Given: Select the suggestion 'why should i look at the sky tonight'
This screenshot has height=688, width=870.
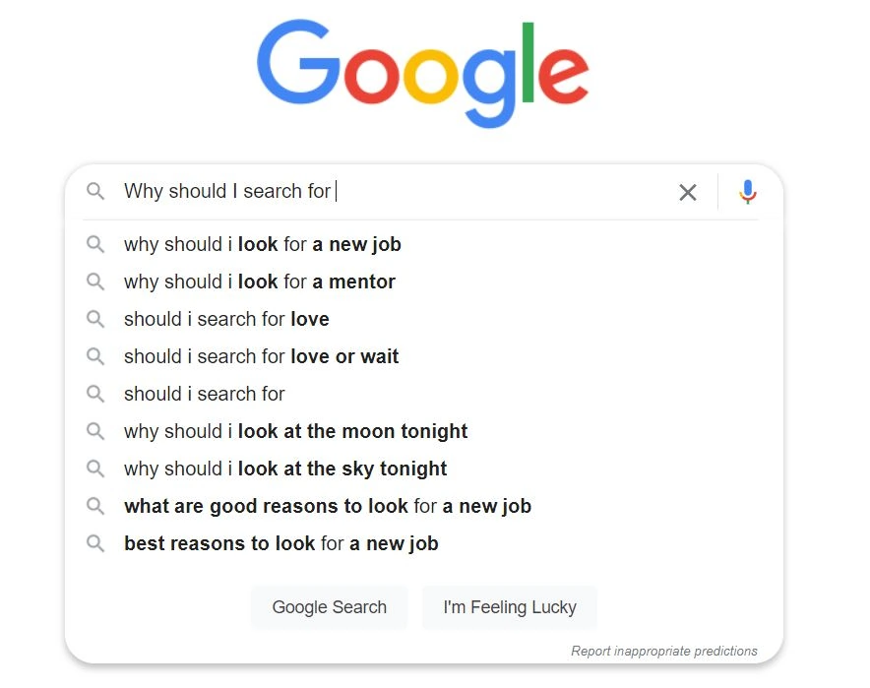Looking at the screenshot, I should point(284,469).
